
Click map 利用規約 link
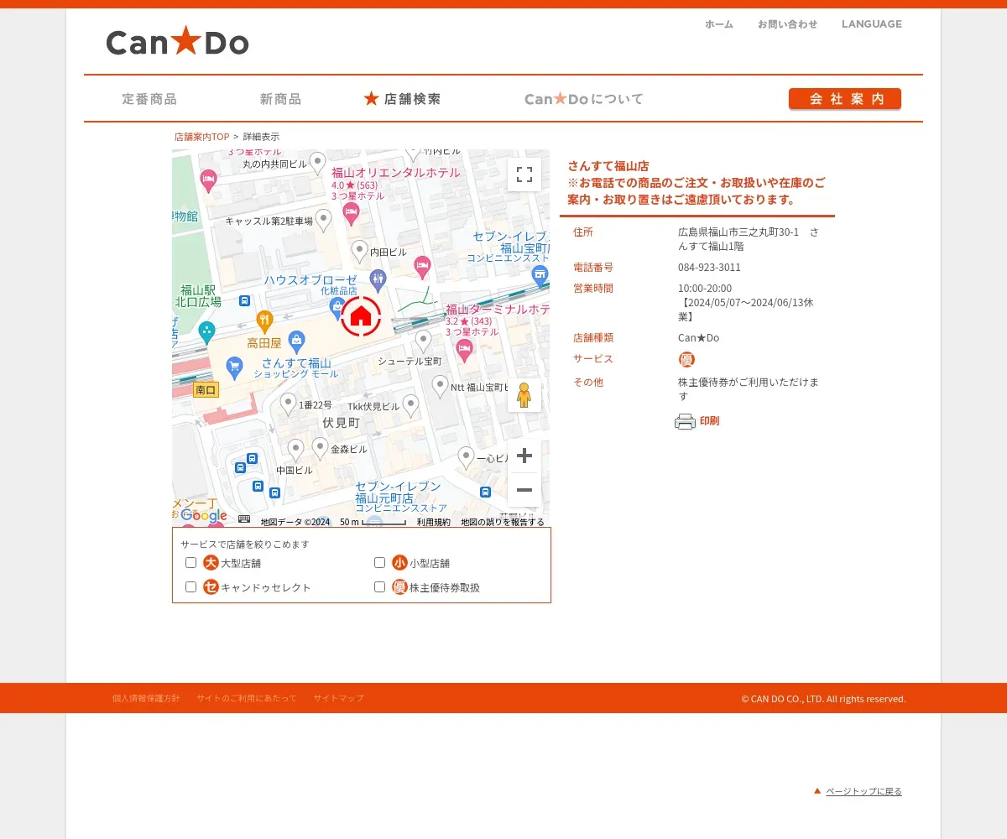[433, 522]
